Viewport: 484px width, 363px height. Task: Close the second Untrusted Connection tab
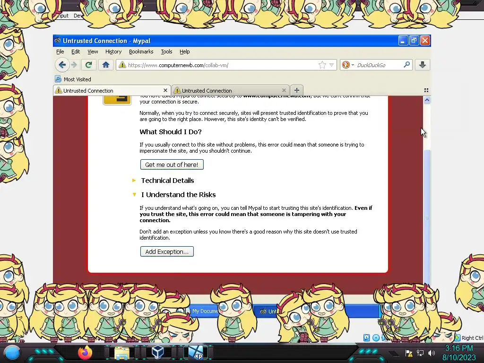click(x=284, y=90)
